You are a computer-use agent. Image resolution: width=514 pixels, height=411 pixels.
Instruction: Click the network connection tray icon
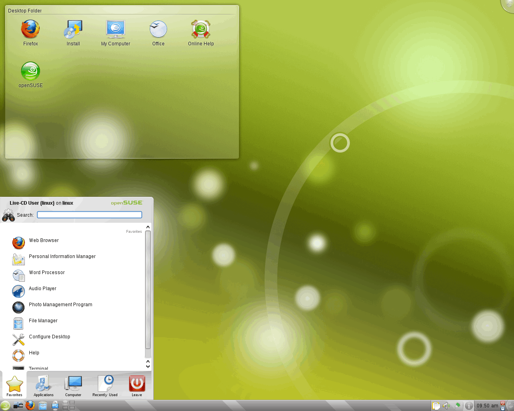click(457, 406)
